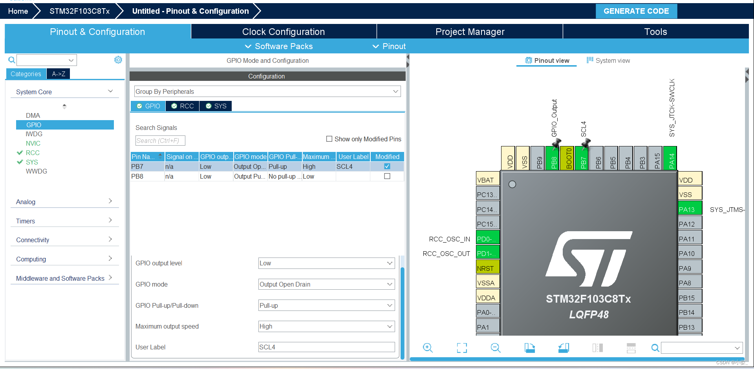Click the pin search magnifier icon
This screenshot has width=754, height=369.
click(x=655, y=348)
